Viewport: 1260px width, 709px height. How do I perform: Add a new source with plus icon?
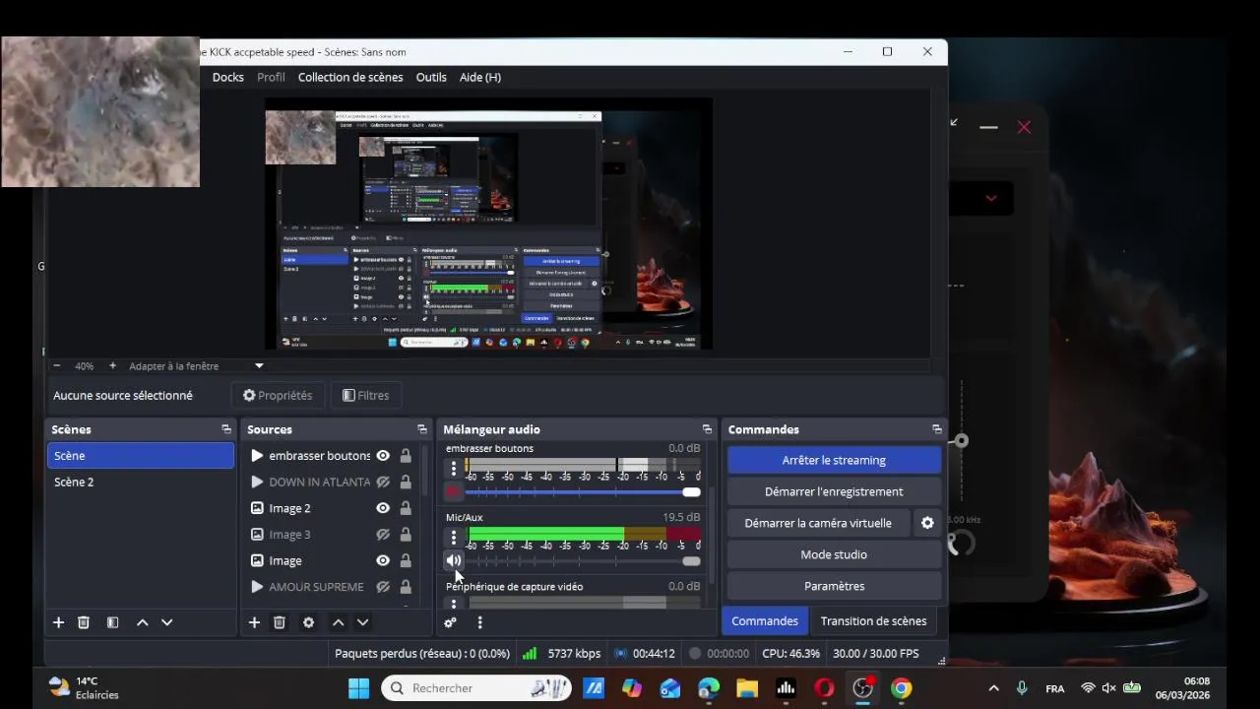pos(254,622)
